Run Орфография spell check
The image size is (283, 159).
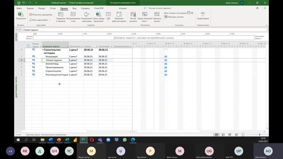[x=203, y=16]
